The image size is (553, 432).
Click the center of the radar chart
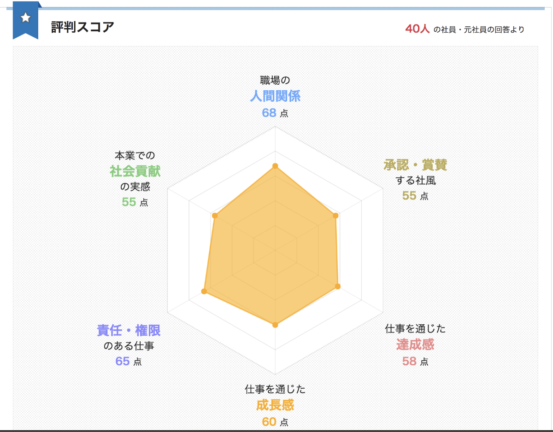point(275,251)
